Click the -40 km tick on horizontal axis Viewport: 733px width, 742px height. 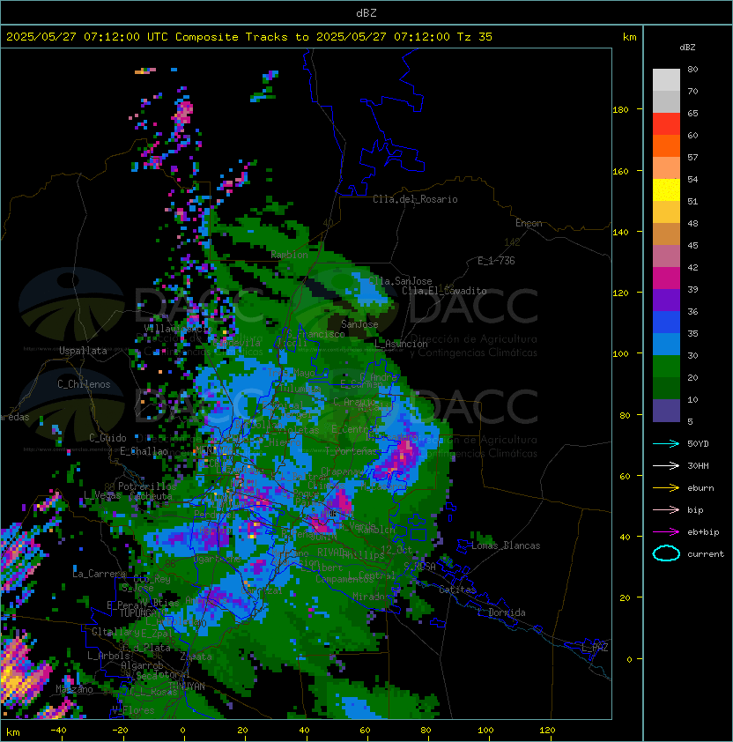tap(58, 731)
